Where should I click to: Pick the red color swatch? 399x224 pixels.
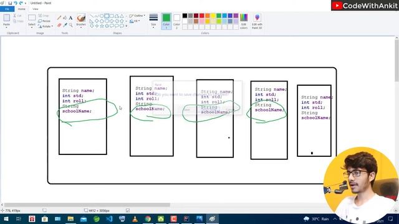[x=202, y=16]
